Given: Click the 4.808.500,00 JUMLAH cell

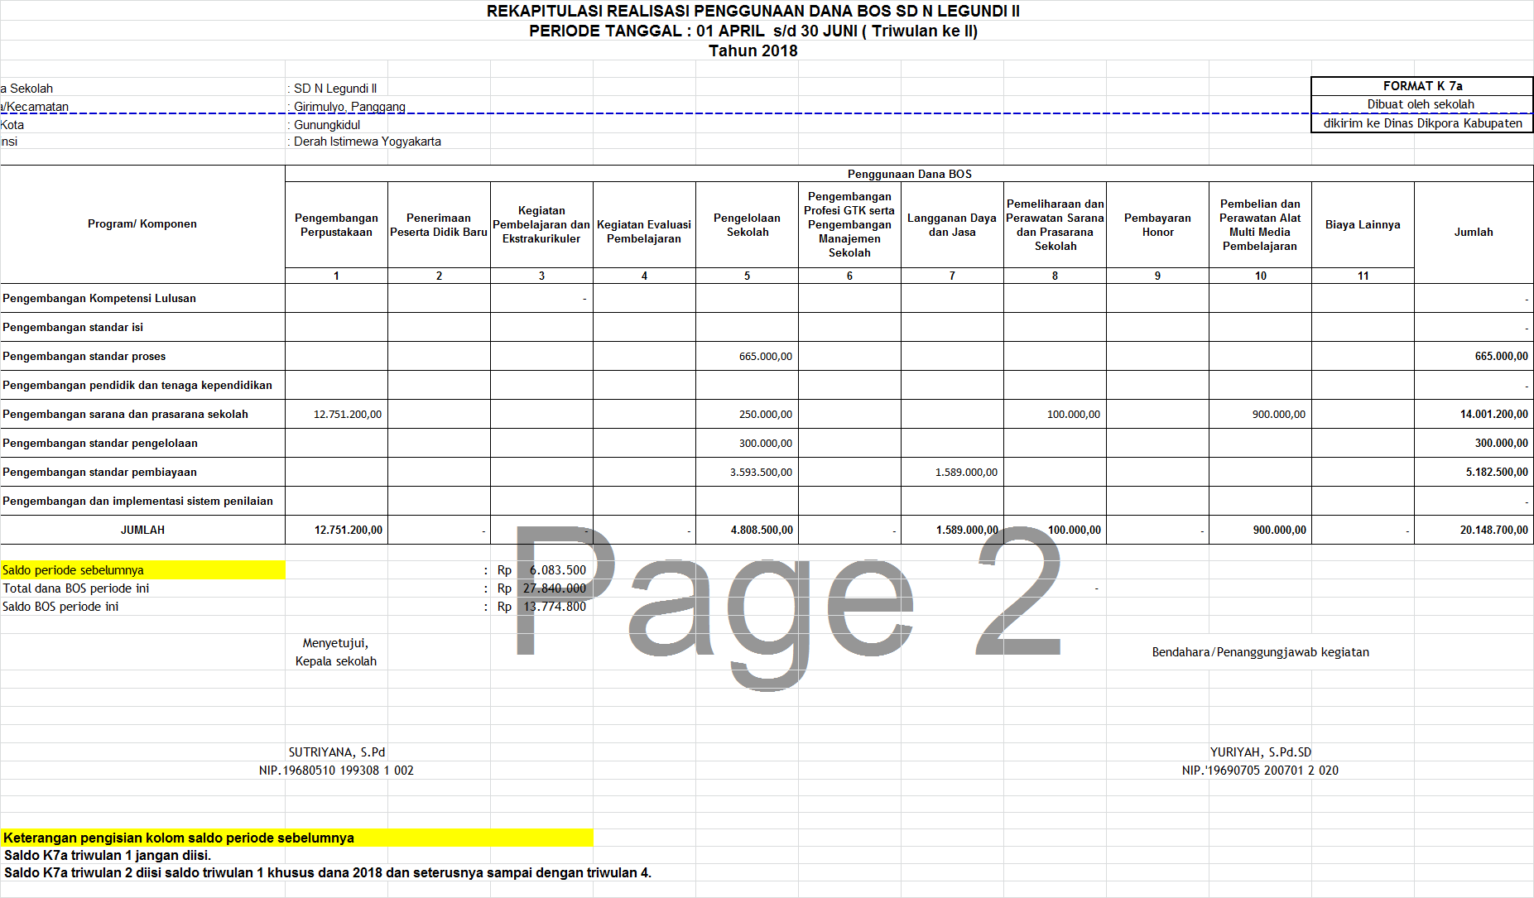Looking at the screenshot, I should tap(747, 530).
